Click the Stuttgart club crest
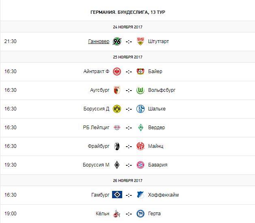The image size is (255, 223). tap(140, 41)
